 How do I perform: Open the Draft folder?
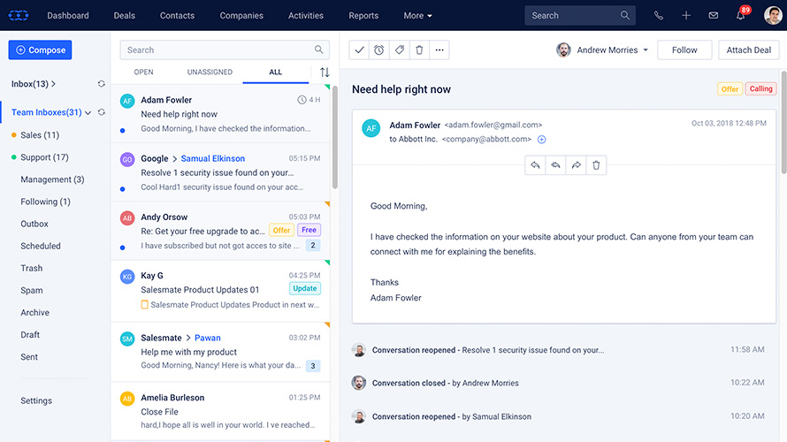pos(29,335)
